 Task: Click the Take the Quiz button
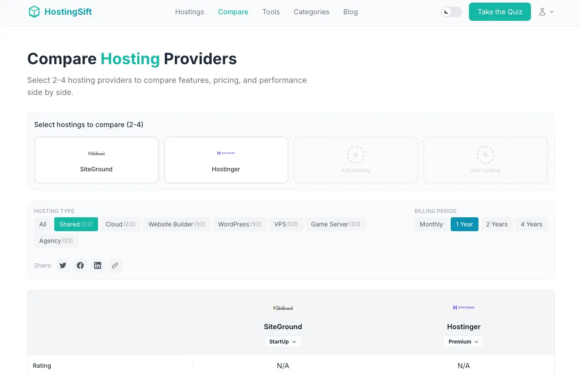(x=500, y=12)
